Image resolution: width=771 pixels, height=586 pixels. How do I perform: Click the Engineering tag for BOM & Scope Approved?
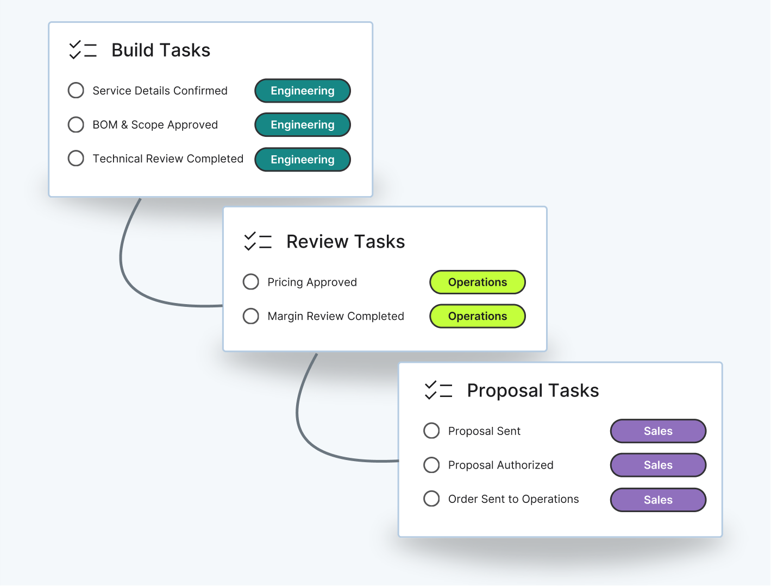tap(302, 124)
